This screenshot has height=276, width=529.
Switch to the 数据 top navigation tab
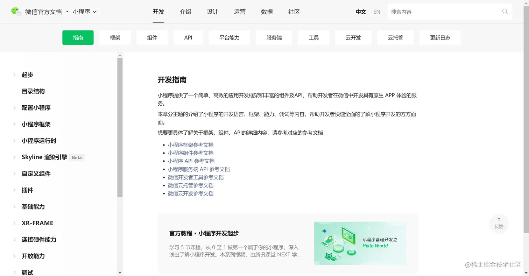click(x=267, y=12)
